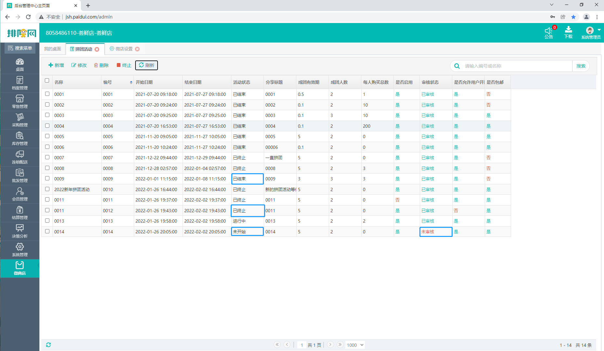This screenshot has width=604, height=351.
Task: Open 决策分析 in the sidebar
Action: 20,231
